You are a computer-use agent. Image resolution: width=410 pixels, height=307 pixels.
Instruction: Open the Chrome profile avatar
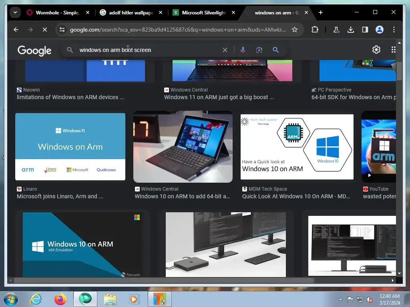[380, 30]
